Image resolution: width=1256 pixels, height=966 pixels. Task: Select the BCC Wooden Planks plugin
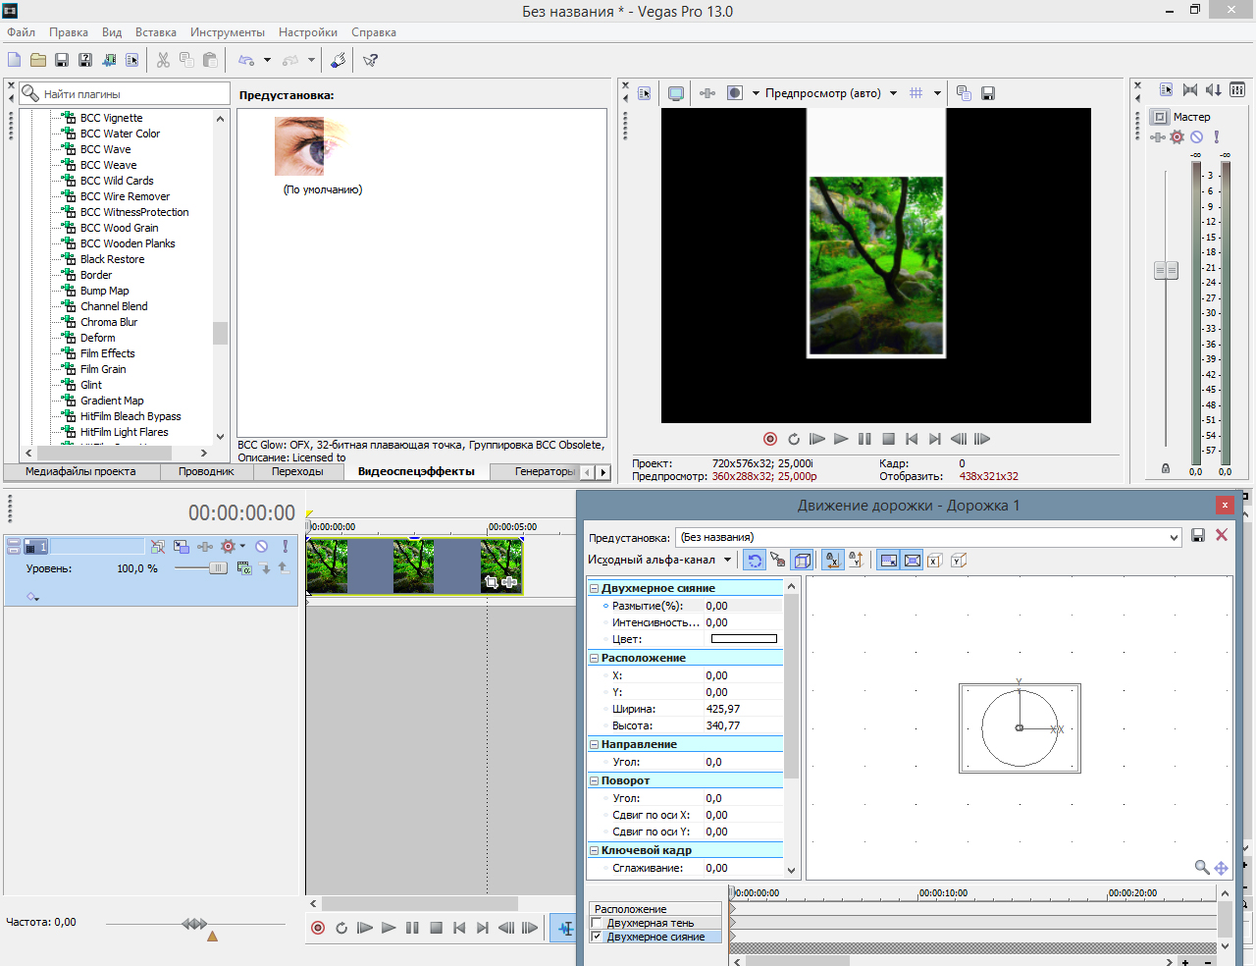coord(128,243)
